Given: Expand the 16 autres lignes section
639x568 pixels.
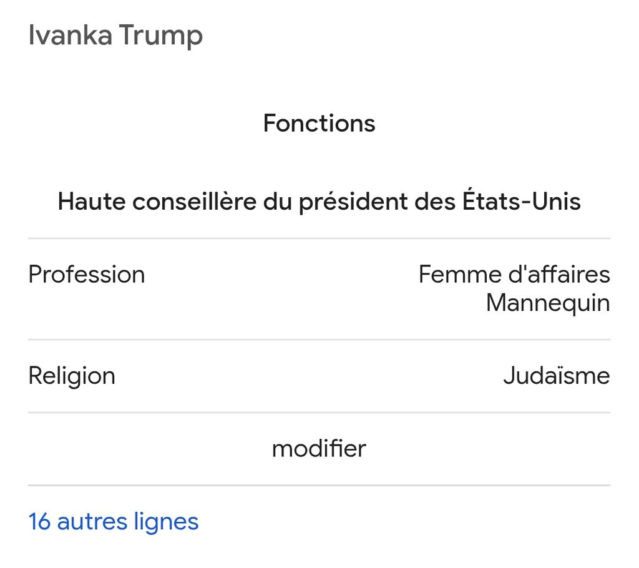Looking at the screenshot, I should 114,521.
